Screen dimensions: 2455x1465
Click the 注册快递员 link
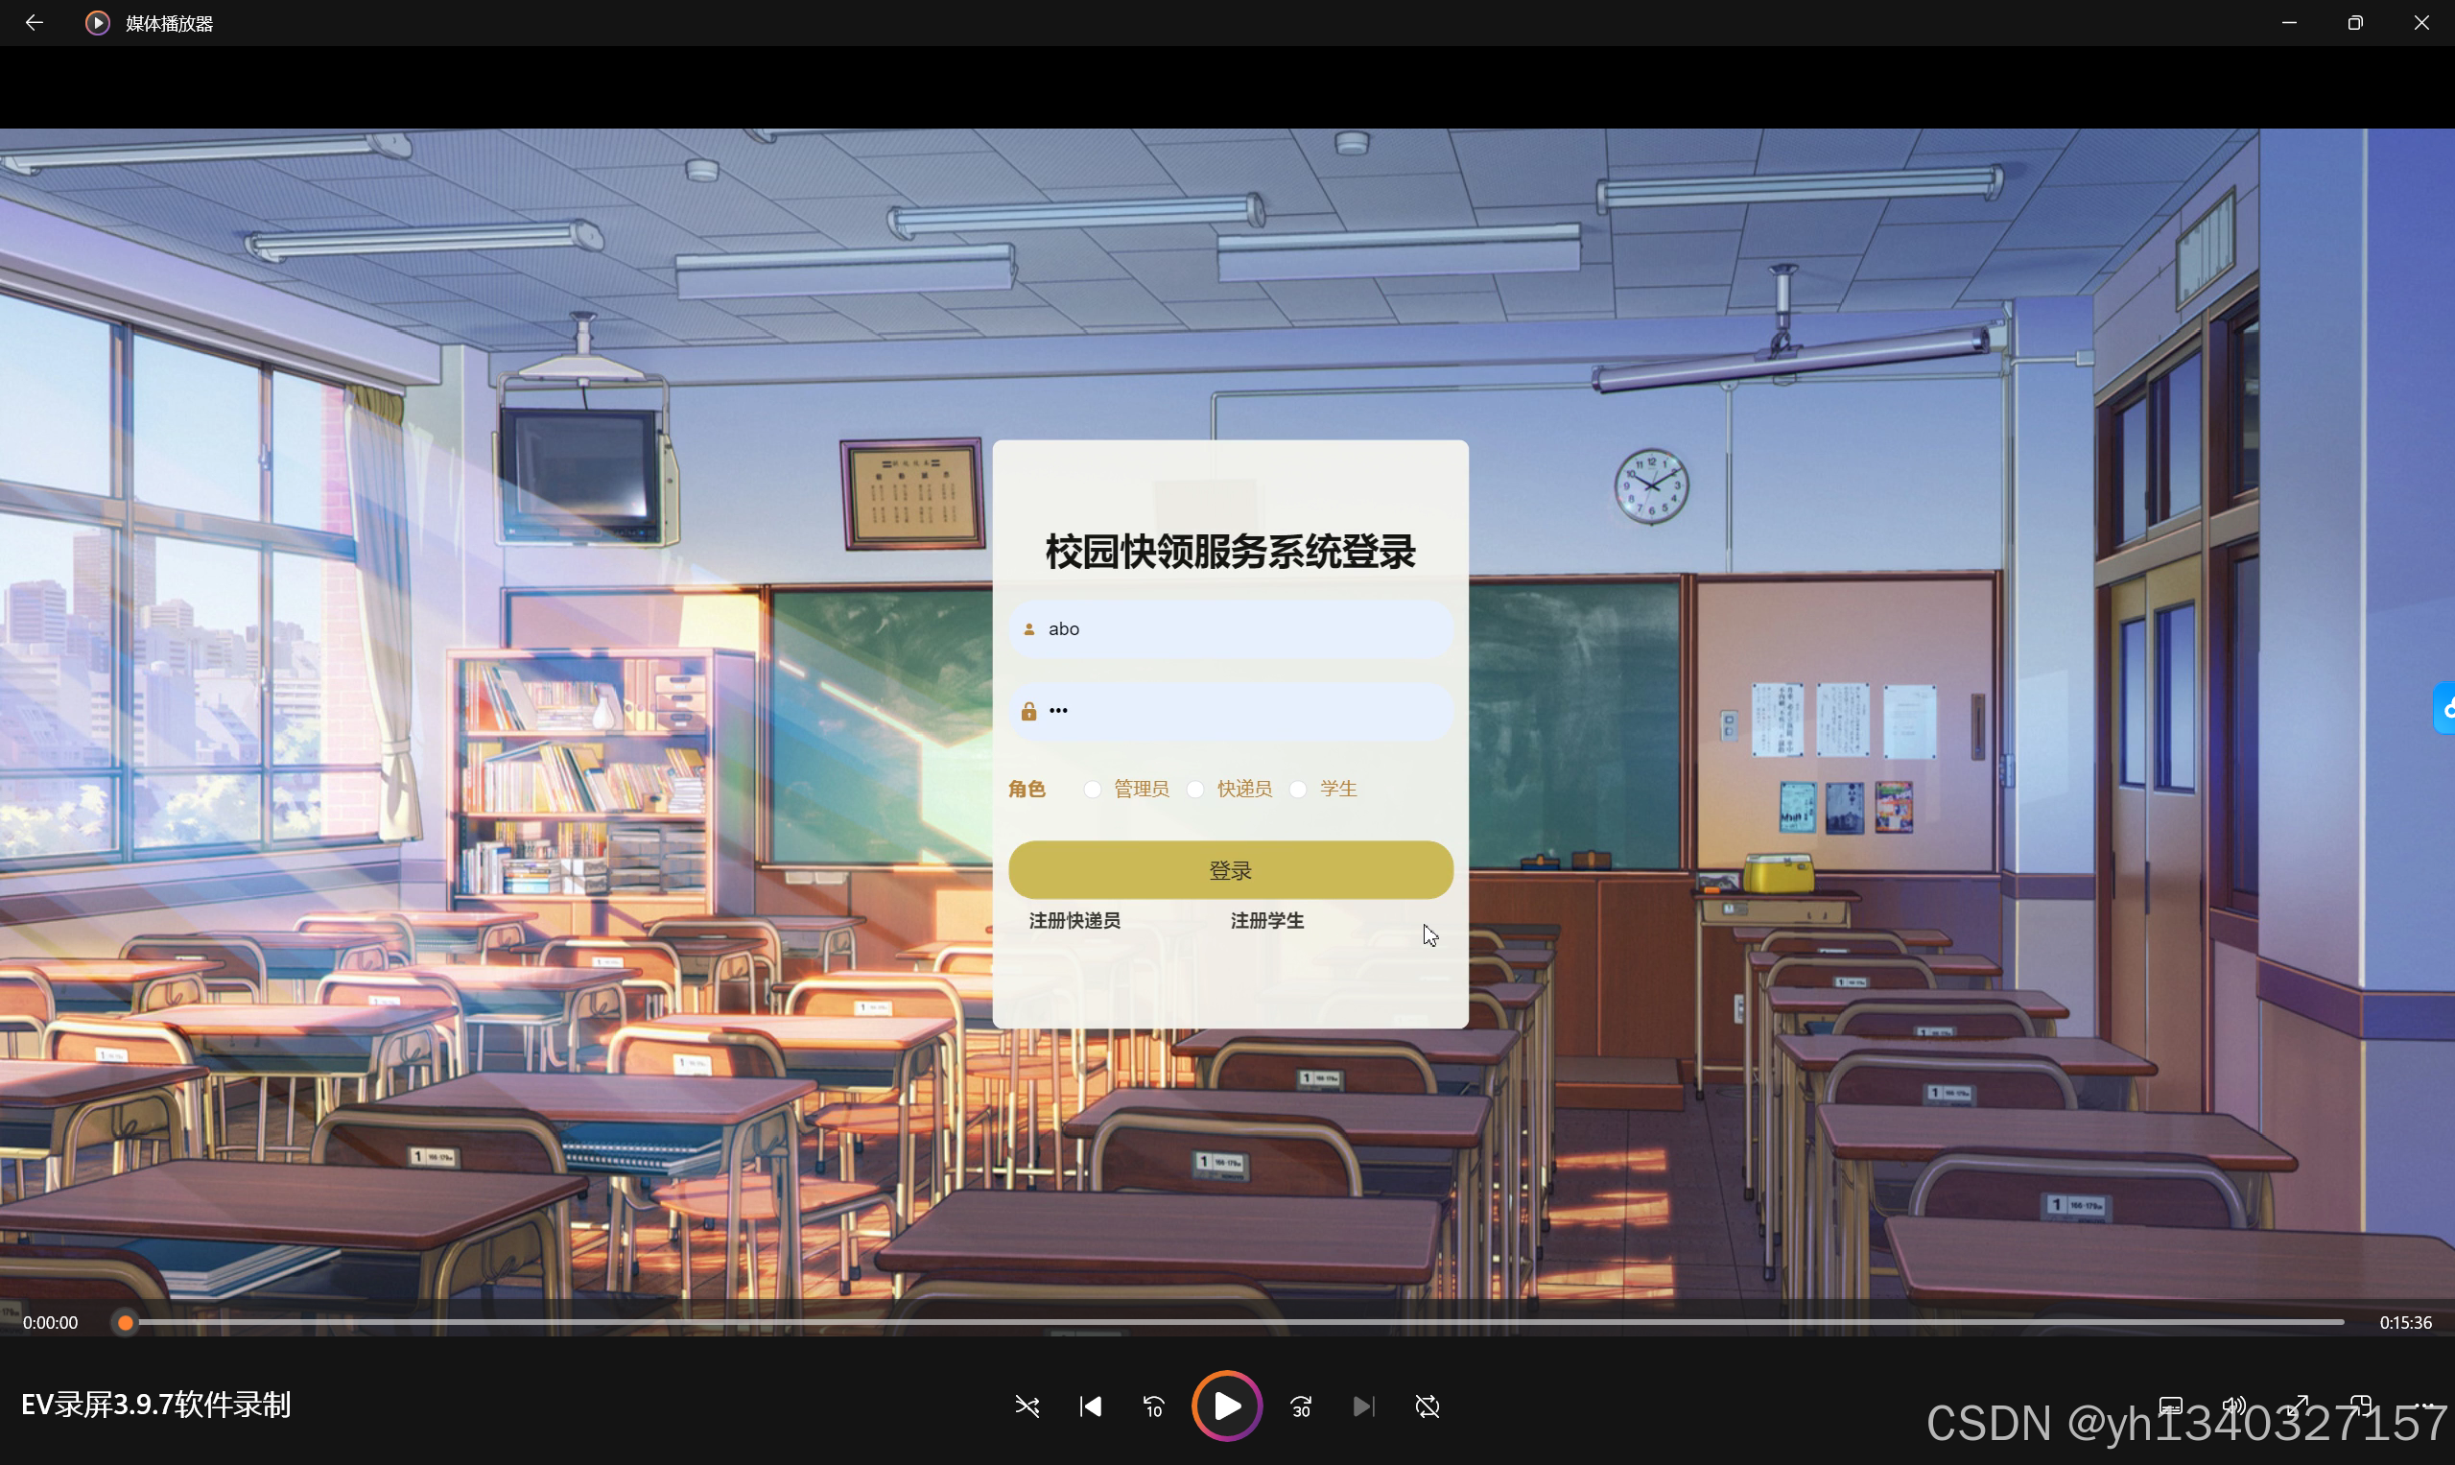(x=1074, y=920)
